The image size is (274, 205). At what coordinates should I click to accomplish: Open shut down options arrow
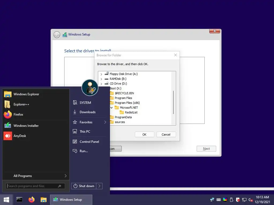[99, 186]
